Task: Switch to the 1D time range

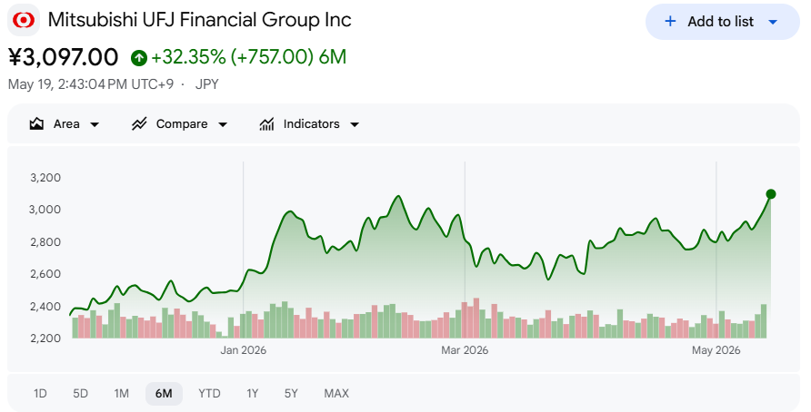Action: coord(40,394)
